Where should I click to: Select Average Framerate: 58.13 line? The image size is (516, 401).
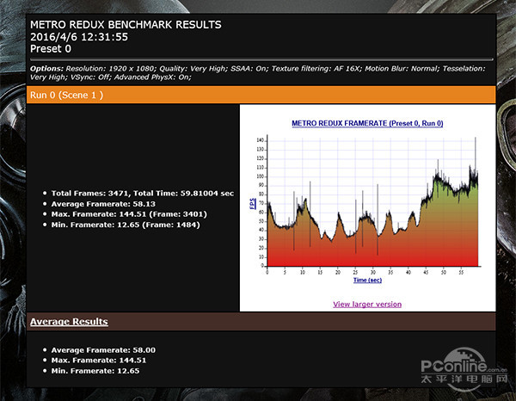tap(103, 204)
